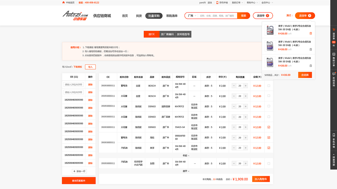Check the 火花塞 DENSO 国际品牌 row checkbox
Screen dimensions: 337x189
(269, 106)
